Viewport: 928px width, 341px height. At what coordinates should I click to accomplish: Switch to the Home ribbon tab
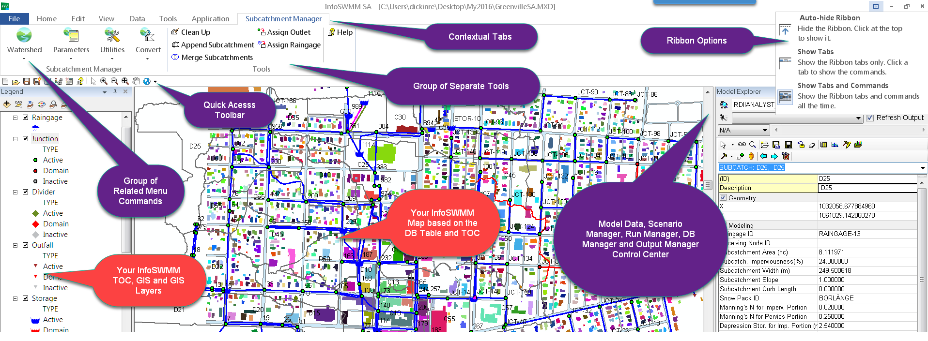tap(46, 18)
